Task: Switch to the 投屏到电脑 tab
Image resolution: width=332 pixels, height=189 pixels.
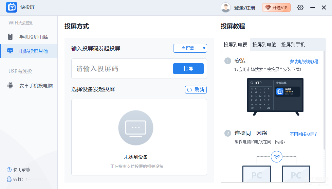Action: (264, 45)
